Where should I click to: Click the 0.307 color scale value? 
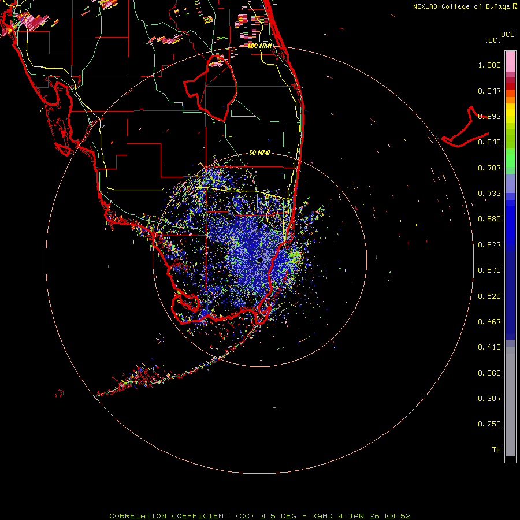point(489,399)
